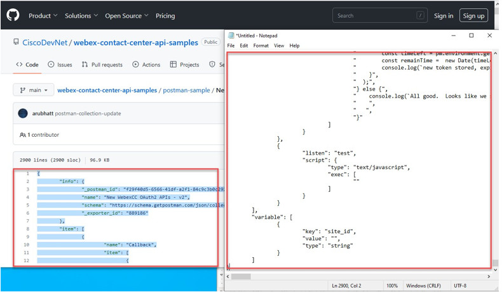Select line number 1 in GitHub code
This screenshot has height=292, width=502.
[x=27, y=174]
